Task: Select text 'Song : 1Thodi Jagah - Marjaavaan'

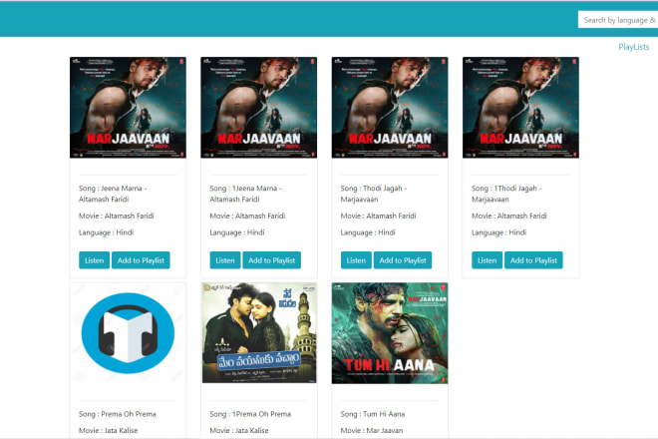Action: (x=506, y=194)
